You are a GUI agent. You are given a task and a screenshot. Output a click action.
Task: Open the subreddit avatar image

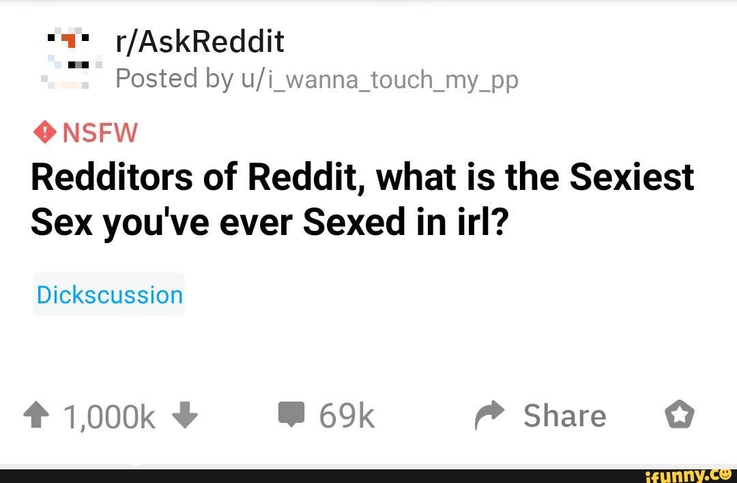(x=68, y=60)
